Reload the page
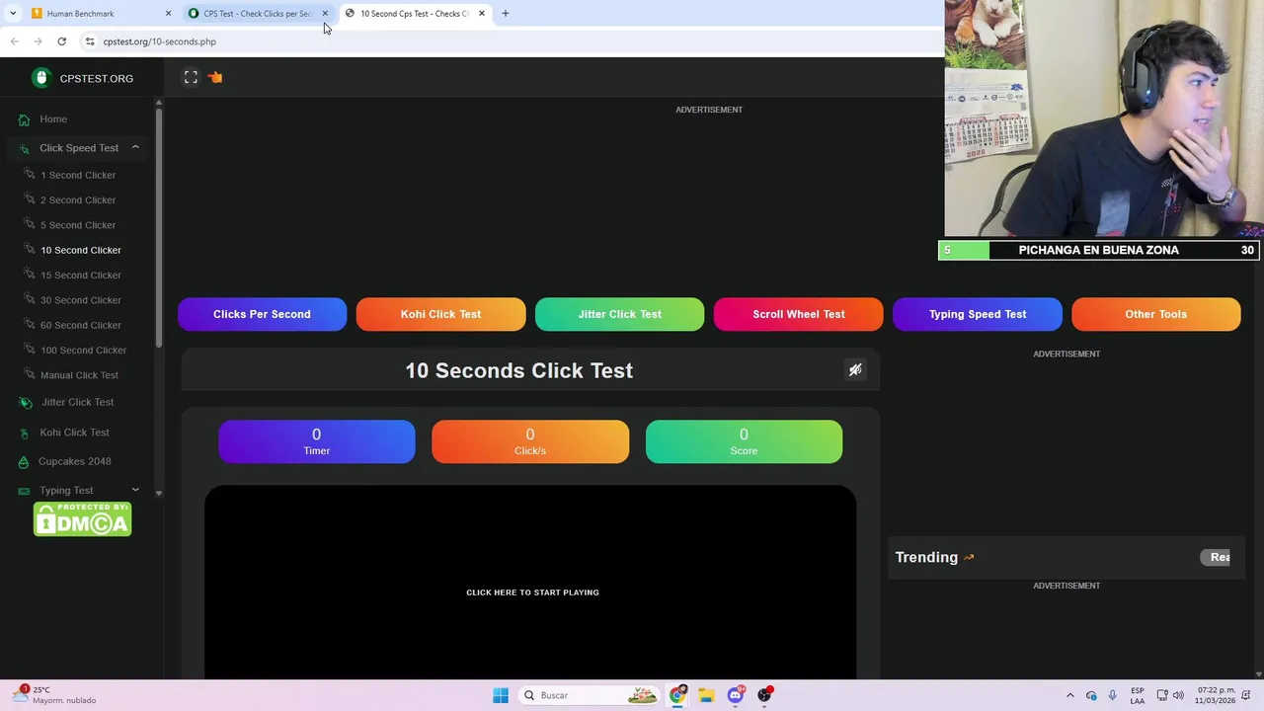 (61, 41)
